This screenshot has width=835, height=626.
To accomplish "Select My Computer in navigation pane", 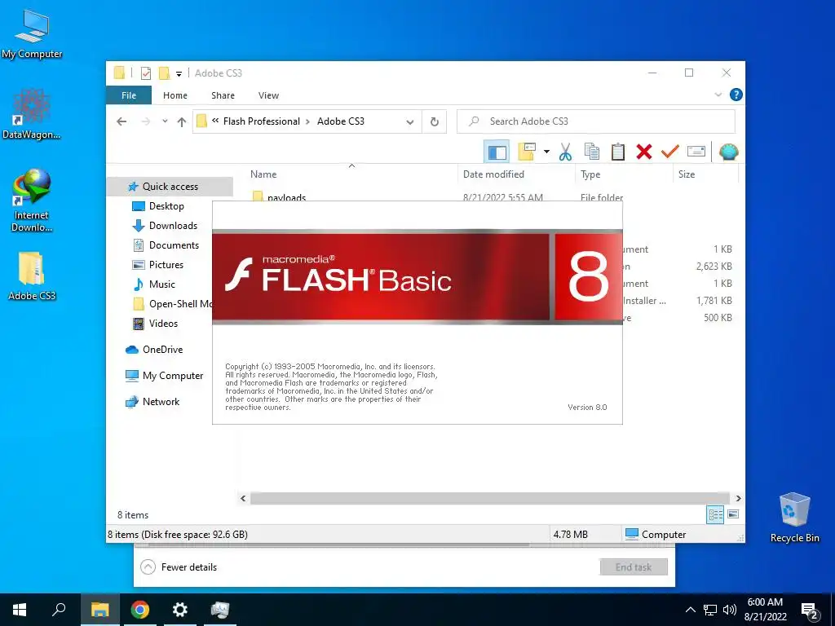I will click(173, 376).
